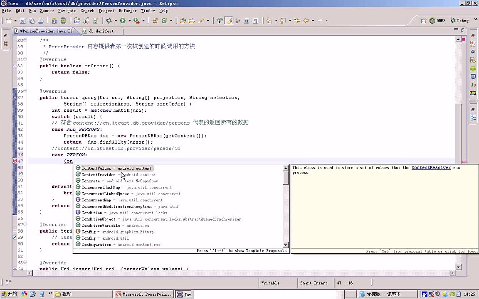Open the Debug configurations dropdown arrow

pyautogui.click(x=116, y=21)
